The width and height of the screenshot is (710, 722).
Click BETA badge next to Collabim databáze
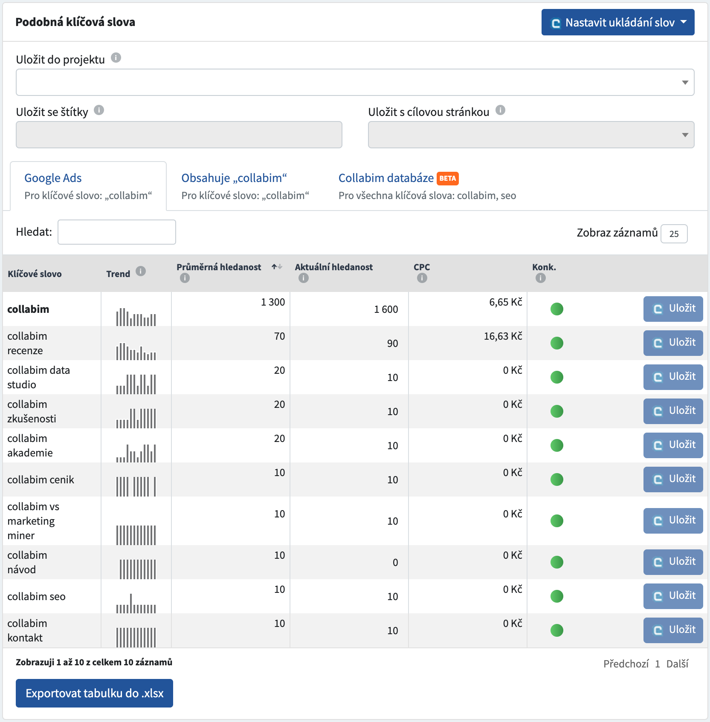(x=448, y=178)
